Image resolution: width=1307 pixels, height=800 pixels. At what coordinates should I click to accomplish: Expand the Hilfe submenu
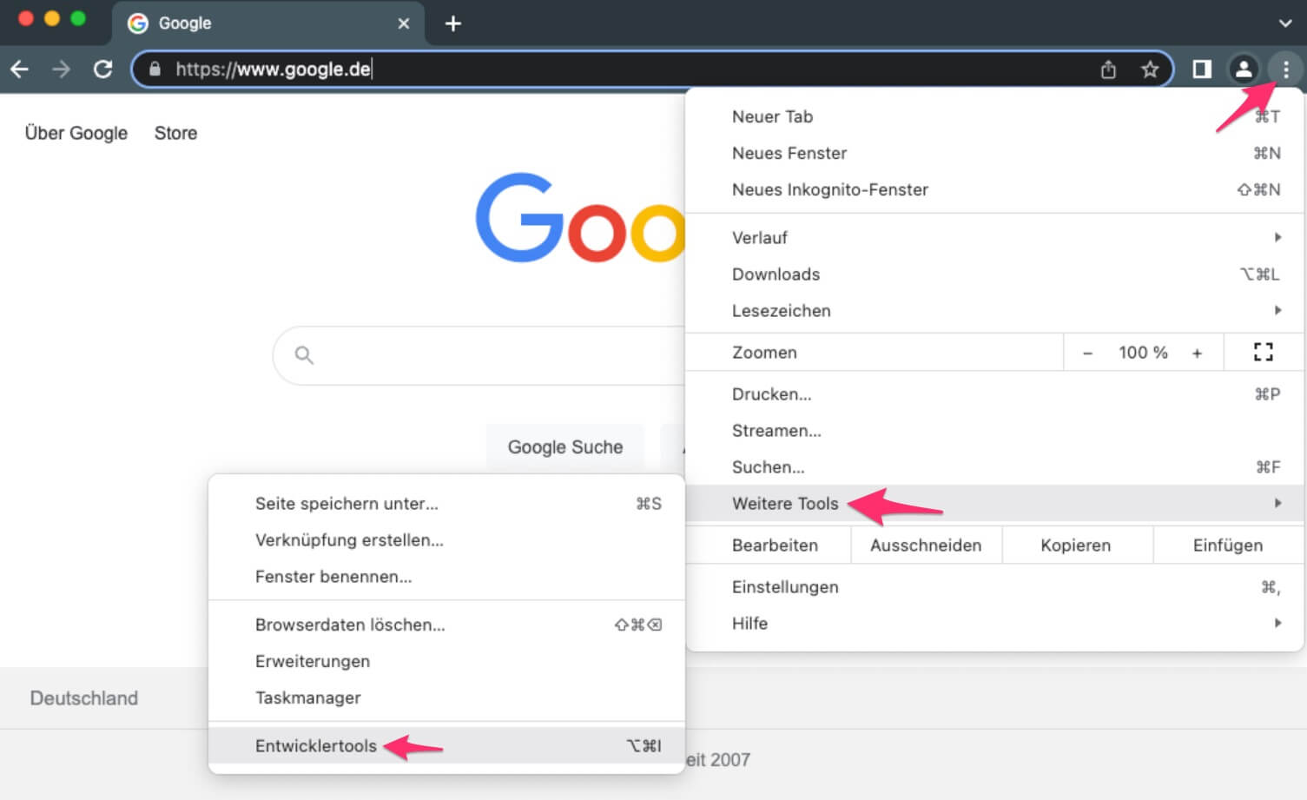[x=749, y=623]
